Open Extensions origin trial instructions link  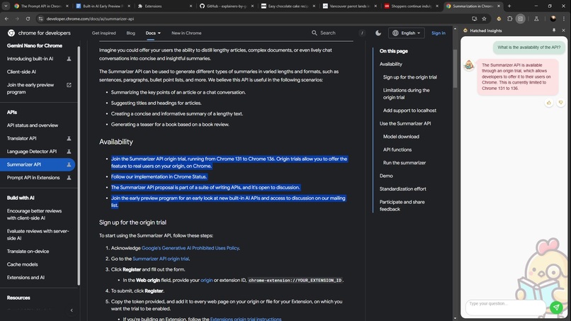tap(246, 319)
